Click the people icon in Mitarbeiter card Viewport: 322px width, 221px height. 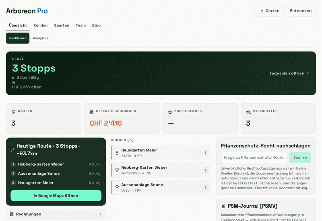[248, 112]
